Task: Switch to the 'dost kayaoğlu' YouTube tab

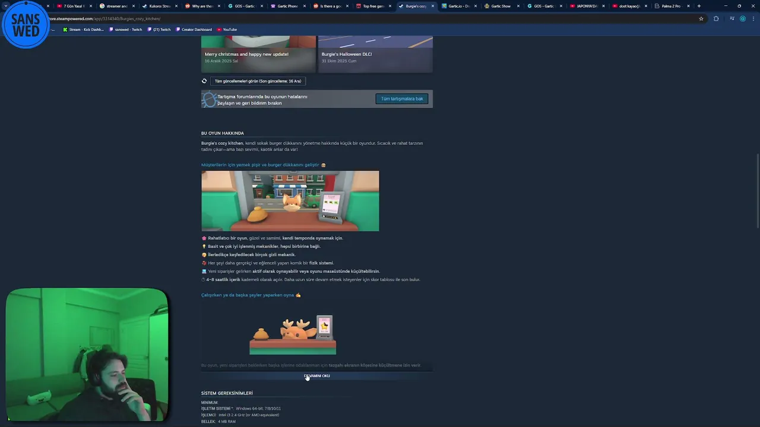Action: pyautogui.click(x=628, y=6)
